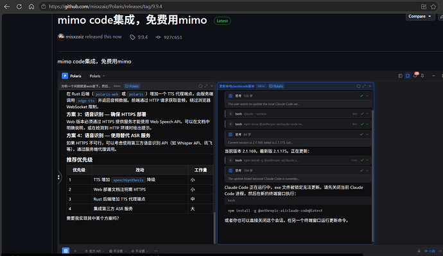Close the left session panel
Viewport: 443px width, 256px height.
(212, 86)
